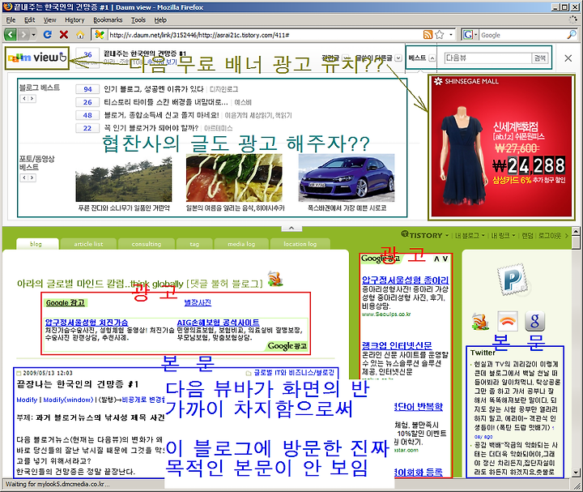
Task: Go forward with the Forward arrow button
Action: pyautogui.click(x=23, y=35)
